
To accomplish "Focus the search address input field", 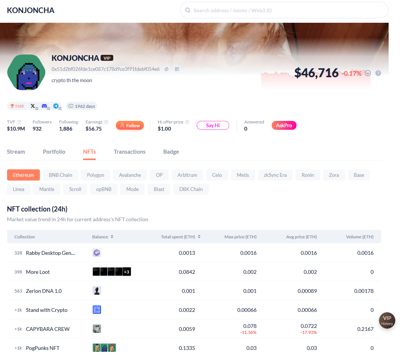I will (284, 10).
